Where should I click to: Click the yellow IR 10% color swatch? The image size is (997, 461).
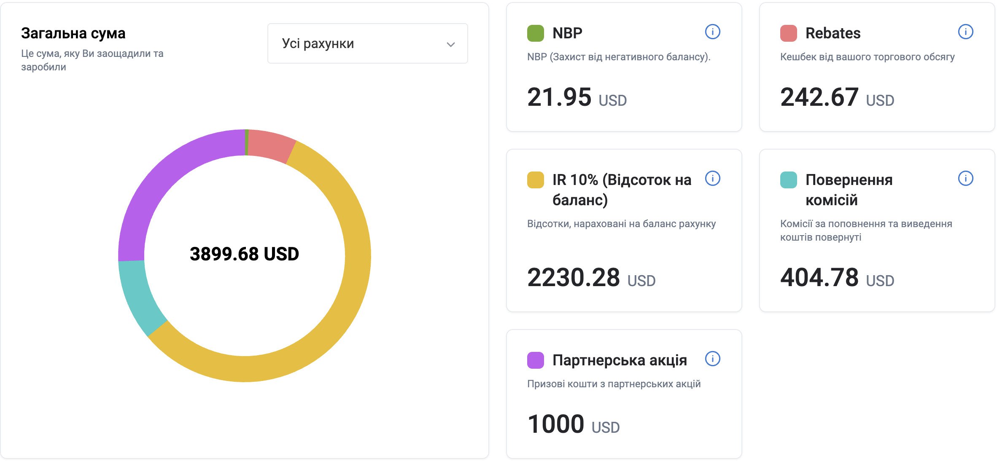click(x=535, y=180)
